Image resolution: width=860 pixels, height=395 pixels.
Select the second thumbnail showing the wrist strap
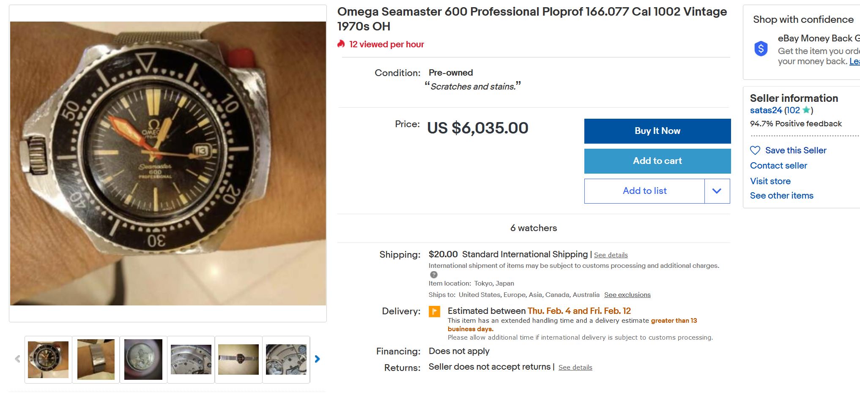click(96, 360)
